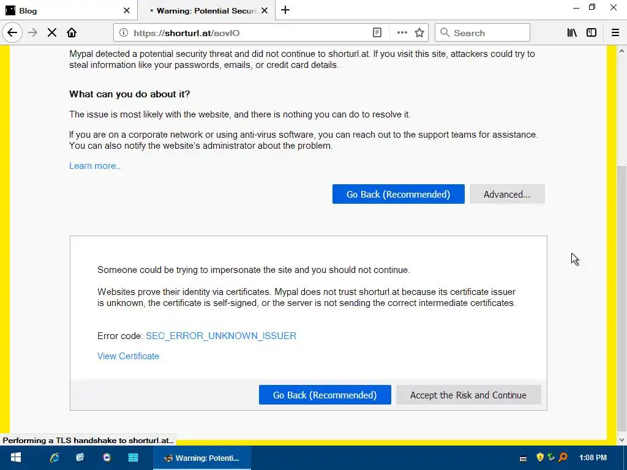Click the keyboard icon in system tray
The height and width of the screenshot is (470, 627).
(523, 458)
